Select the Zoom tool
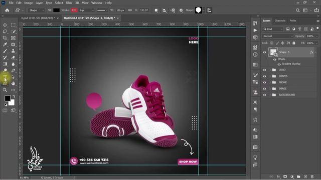Image resolution: width=321 pixels, height=180 pixels. click(5, 90)
